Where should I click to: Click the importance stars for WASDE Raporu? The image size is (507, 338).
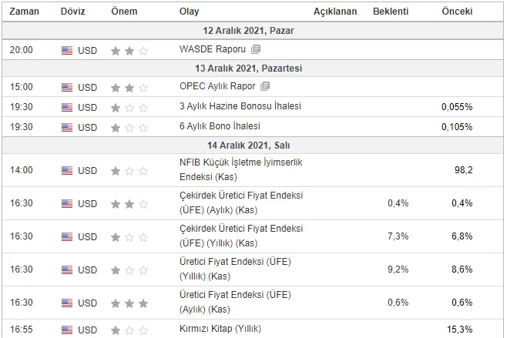point(129,50)
